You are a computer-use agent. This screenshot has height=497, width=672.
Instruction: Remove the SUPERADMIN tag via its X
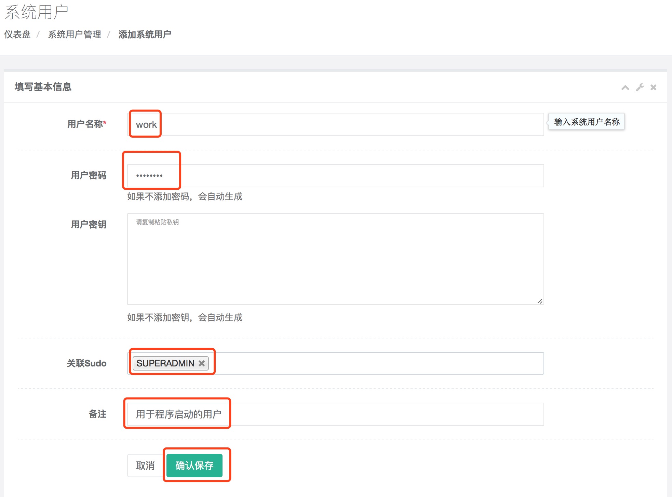[x=202, y=363]
